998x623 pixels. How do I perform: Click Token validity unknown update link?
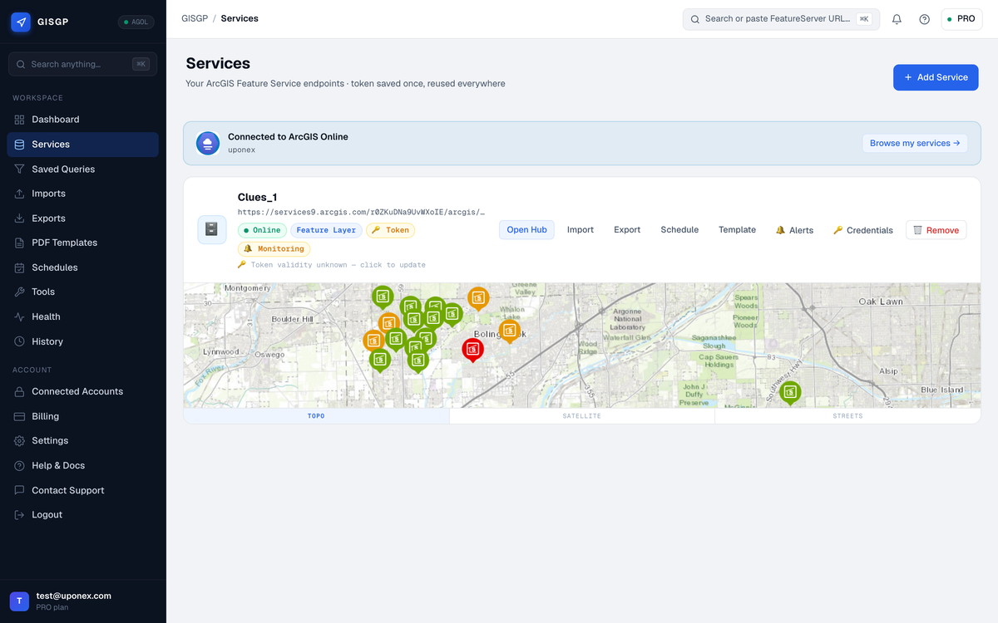click(332, 265)
